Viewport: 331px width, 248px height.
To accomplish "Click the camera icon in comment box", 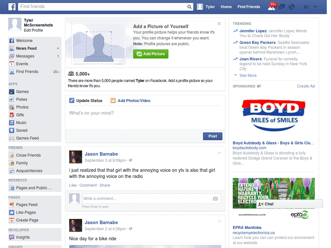I will [x=215, y=199].
